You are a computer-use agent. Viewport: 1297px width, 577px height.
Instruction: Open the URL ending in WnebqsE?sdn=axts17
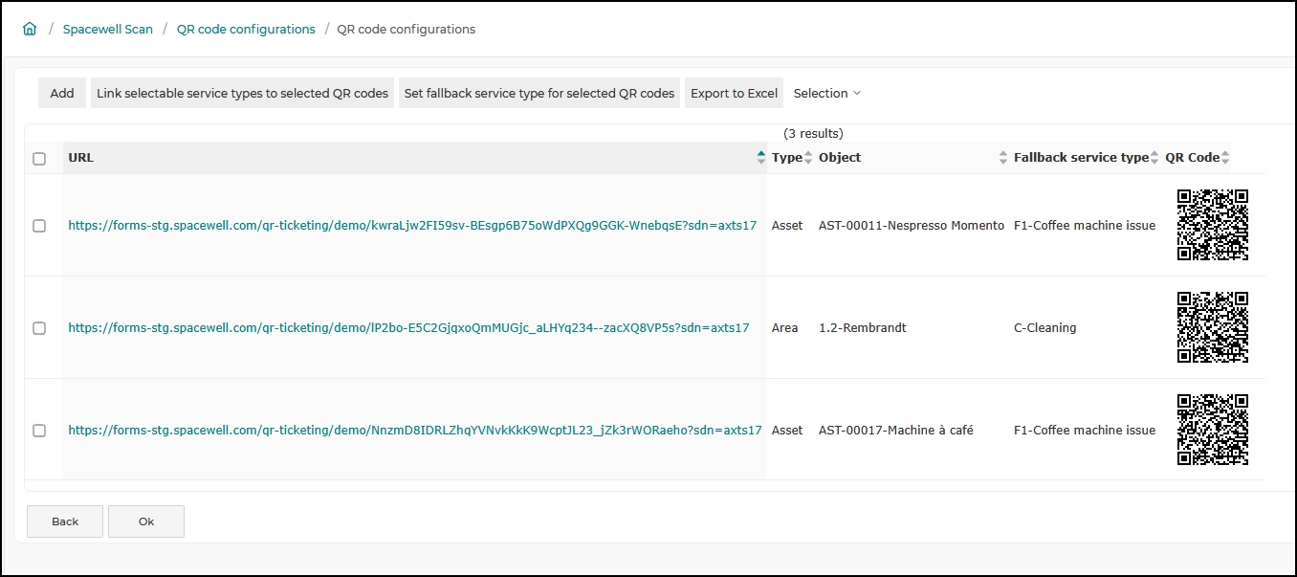[412, 226]
